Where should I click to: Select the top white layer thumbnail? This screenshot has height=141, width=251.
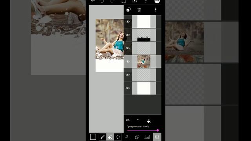click(144, 22)
